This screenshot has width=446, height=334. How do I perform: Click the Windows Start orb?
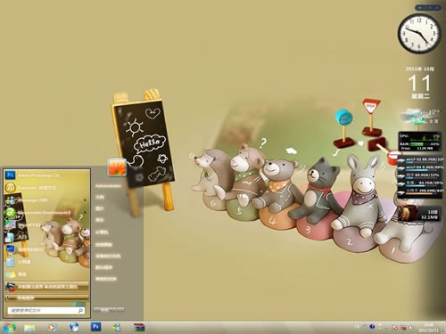pyautogui.click(x=9, y=328)
